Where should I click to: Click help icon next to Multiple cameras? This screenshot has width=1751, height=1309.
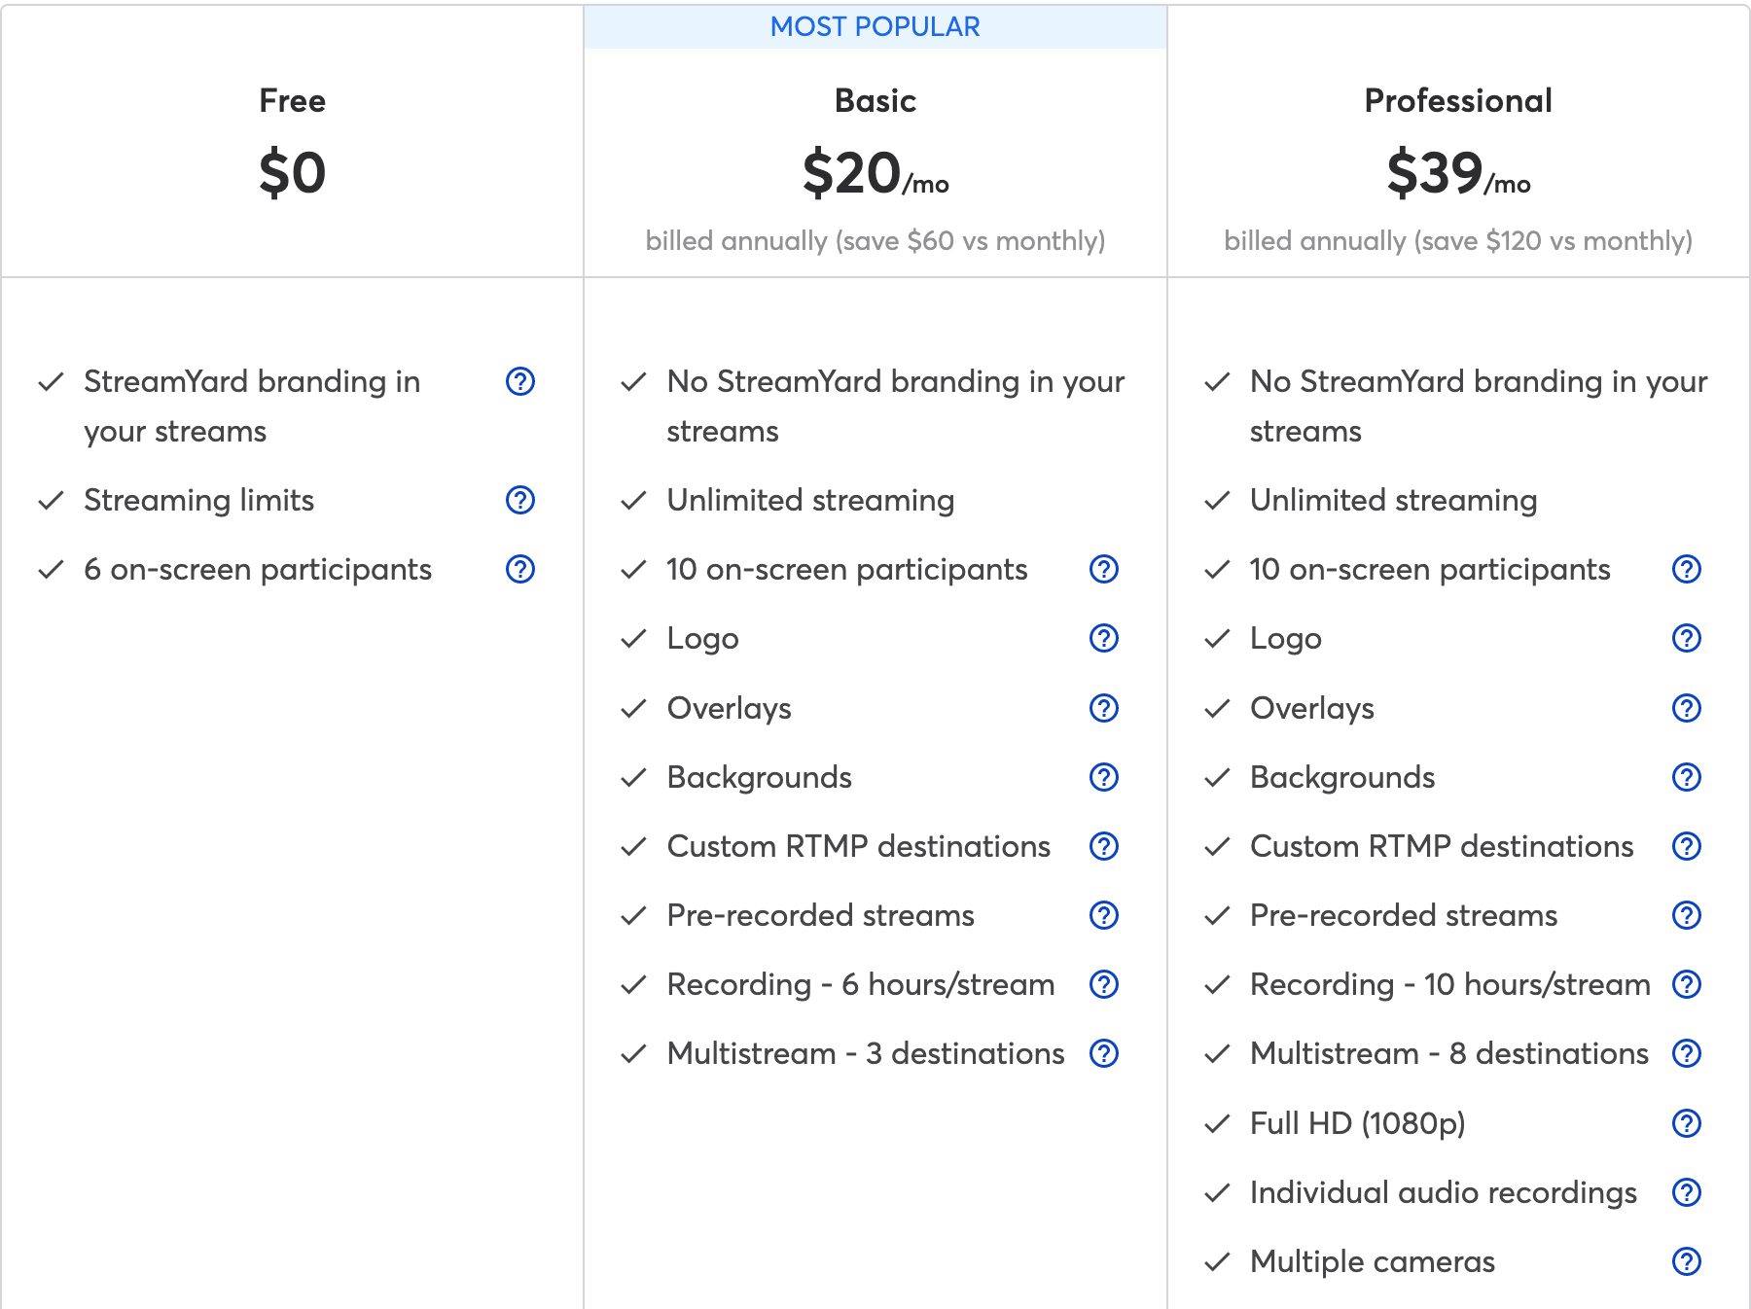(1686, 1261)
